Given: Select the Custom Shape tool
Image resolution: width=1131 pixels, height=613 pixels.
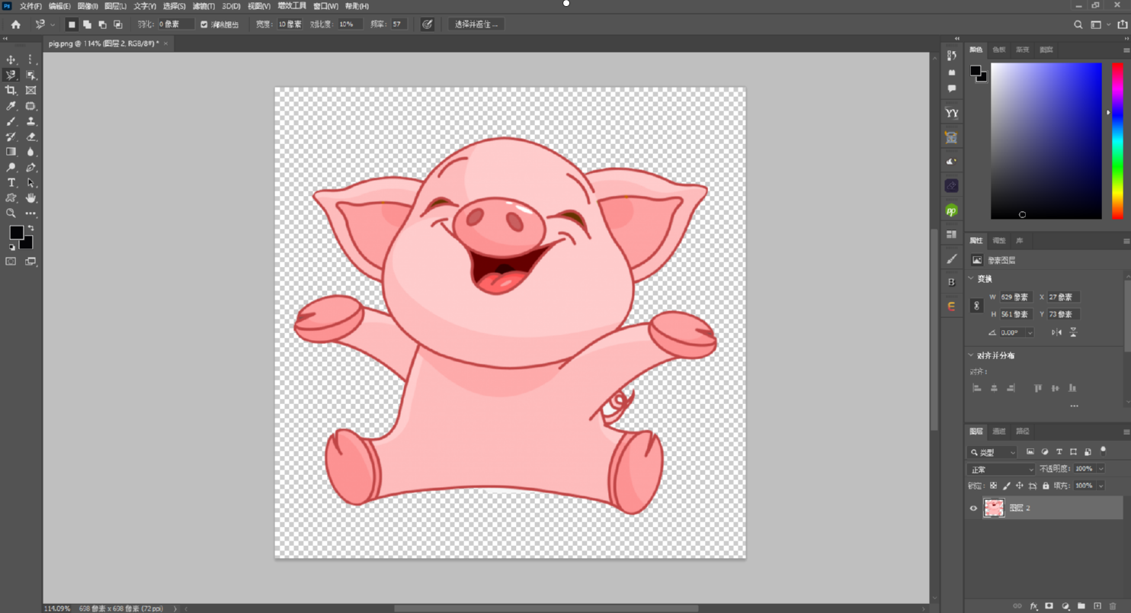Looking at the screenshot, I should [x=11, y=198].
